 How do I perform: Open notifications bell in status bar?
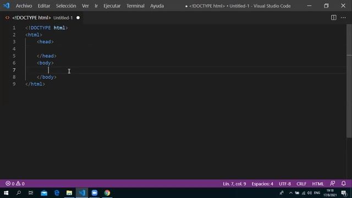click(343, 183)
